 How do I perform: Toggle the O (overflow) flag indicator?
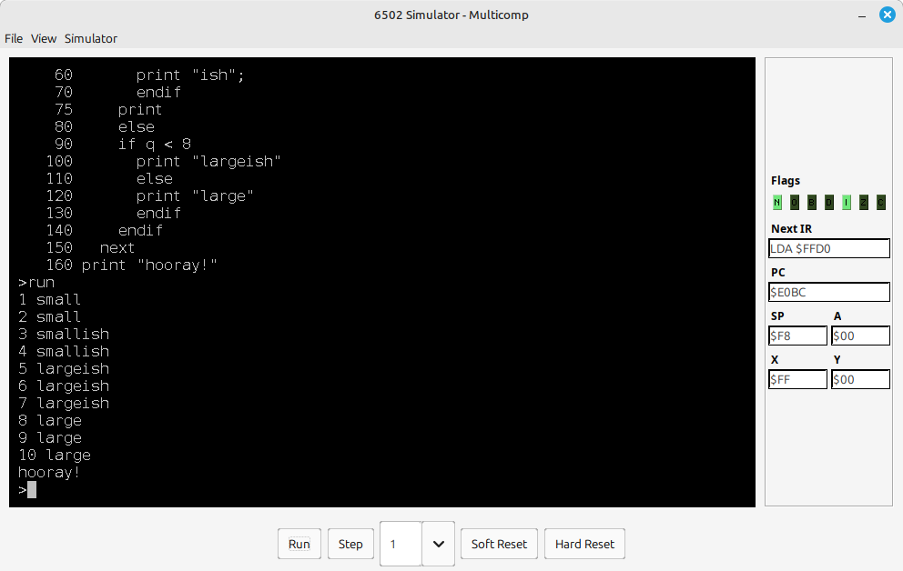point(795,203)
